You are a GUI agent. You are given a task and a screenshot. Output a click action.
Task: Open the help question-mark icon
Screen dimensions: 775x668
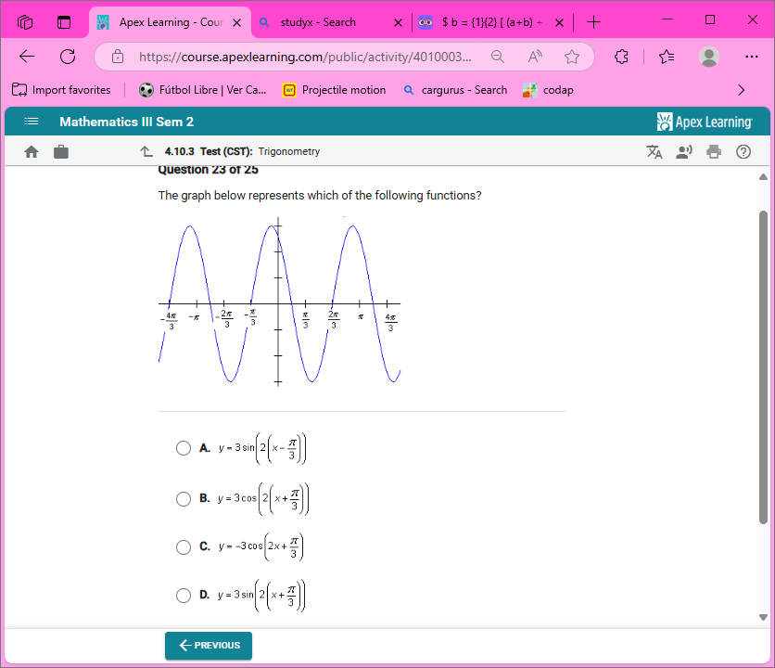pyautogui.click(x=743, y=150)
